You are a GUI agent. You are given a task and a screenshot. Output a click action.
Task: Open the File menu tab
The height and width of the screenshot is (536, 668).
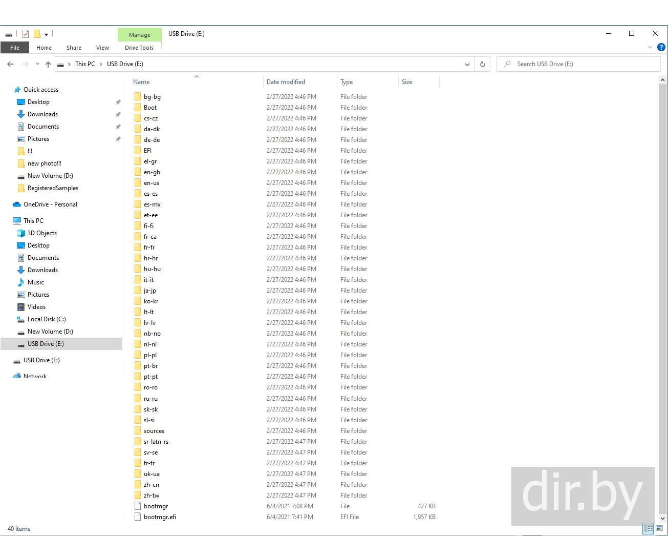tap(15, 48)
